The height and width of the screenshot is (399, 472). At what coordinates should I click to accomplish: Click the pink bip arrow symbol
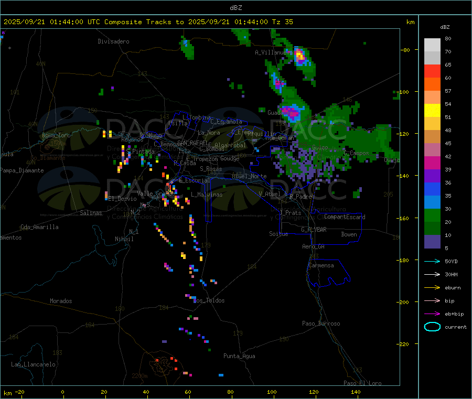point(432,300)
